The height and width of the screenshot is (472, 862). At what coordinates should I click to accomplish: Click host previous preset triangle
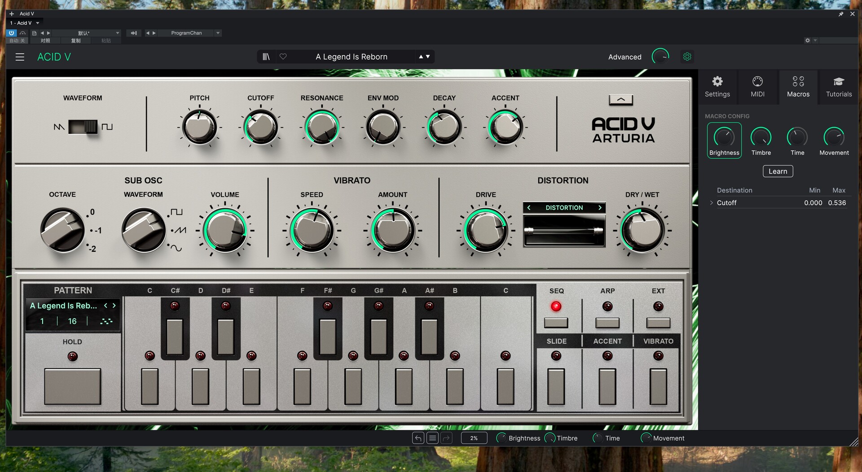tap(42, 33)
